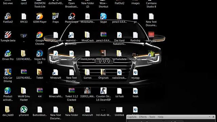The width and height of the screenshot is (217, 122).
Task: Launch the Minecraft shortcut icon
Action: [x=56, y=72]
